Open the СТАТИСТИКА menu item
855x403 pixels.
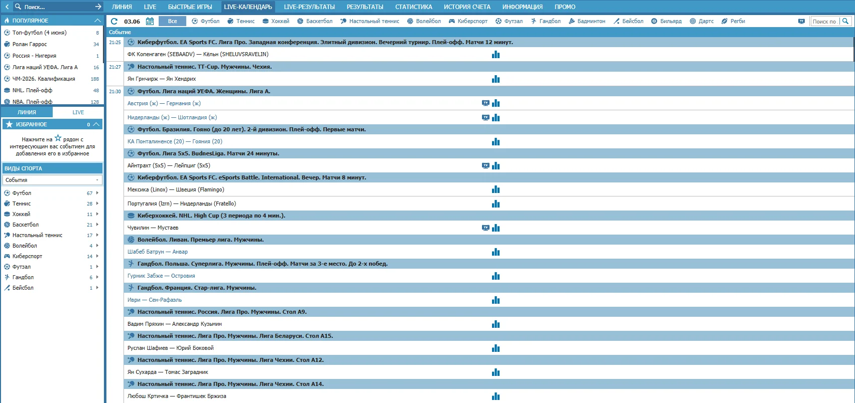(x=413, y=7)
